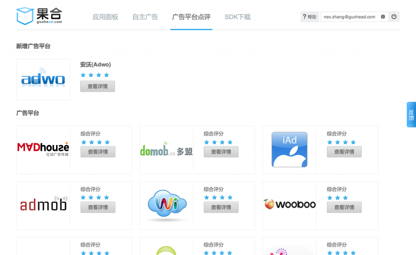This screenshot has width=416, height=255.
Task: Click the admob logo
Action: tap(43, 204)
